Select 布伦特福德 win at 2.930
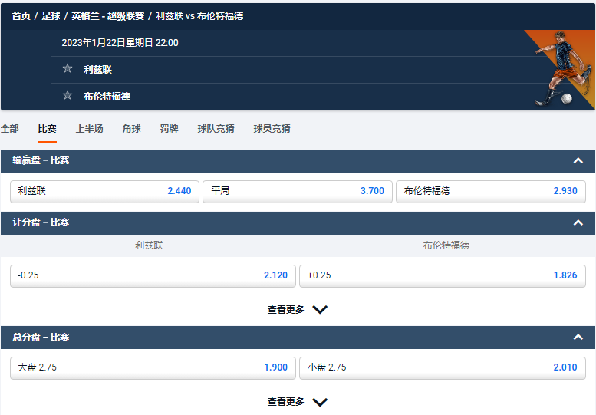The width and height of the screenshot is (596, 415). [490, 191]
